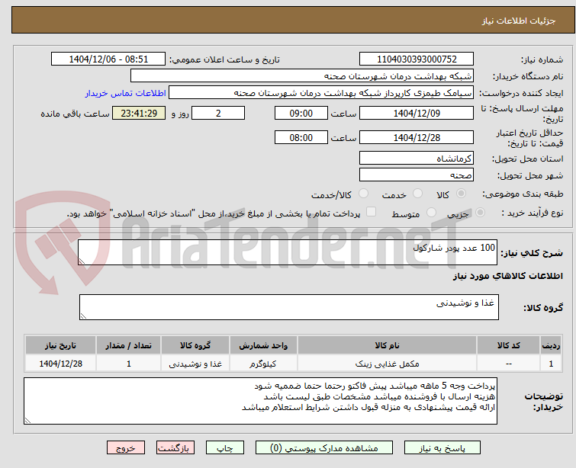Click the جزئیات اطلاعات نیاز header title

(519, 21)
